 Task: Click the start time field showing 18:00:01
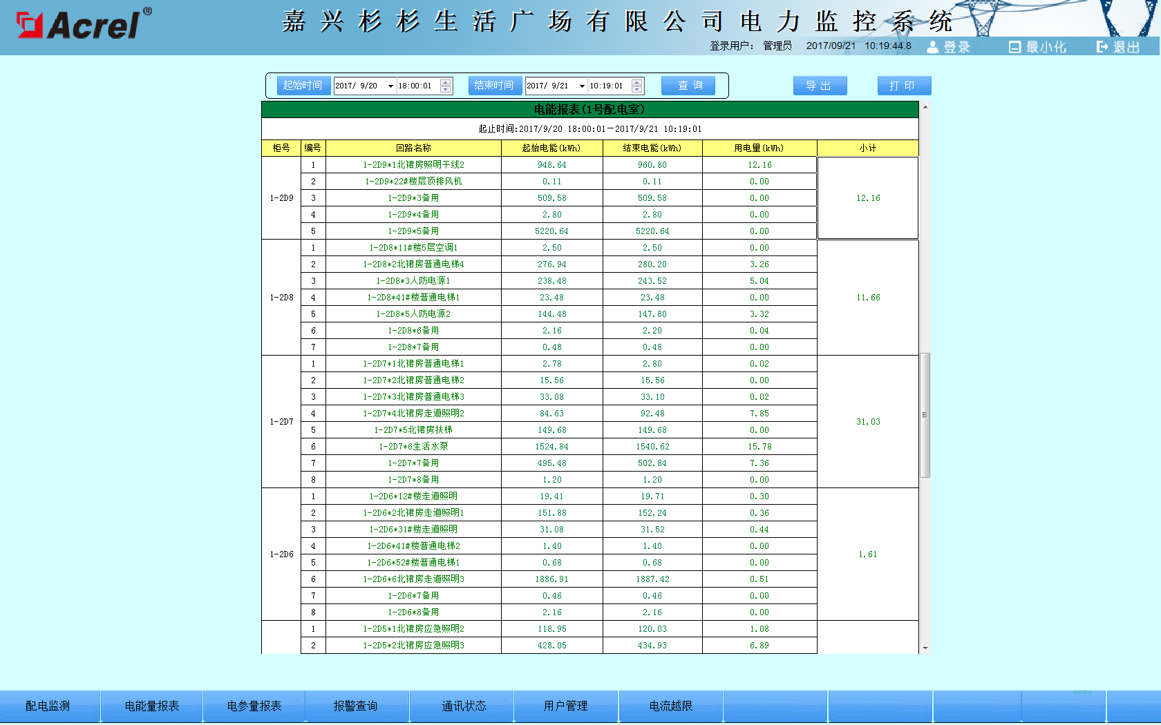pyautogui.click(x=417, y=86)
